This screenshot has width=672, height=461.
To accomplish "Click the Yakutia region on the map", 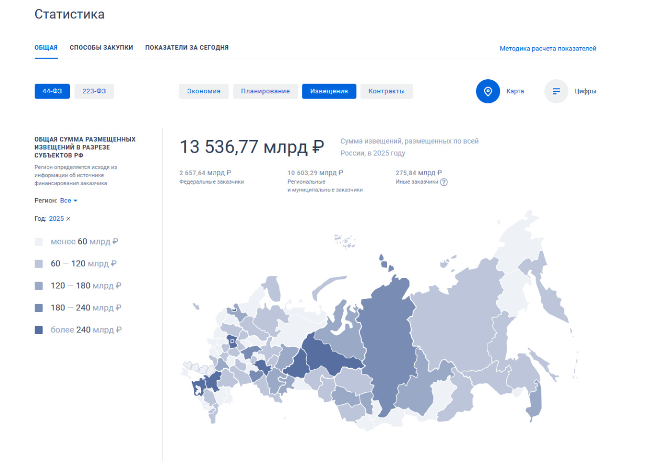I will point(451,325).
